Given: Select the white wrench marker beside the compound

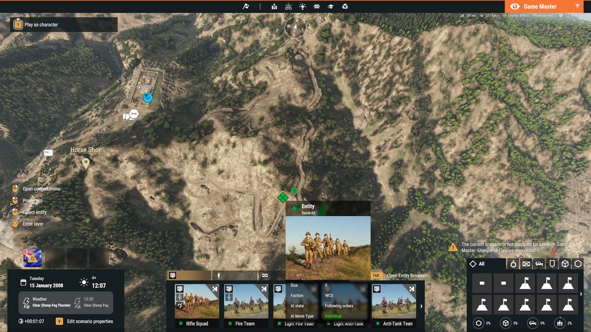Looking at the screenshot, I should [x=134, y=113].
